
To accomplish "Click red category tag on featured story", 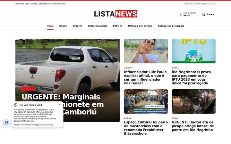I will click(x=28, y=89).
